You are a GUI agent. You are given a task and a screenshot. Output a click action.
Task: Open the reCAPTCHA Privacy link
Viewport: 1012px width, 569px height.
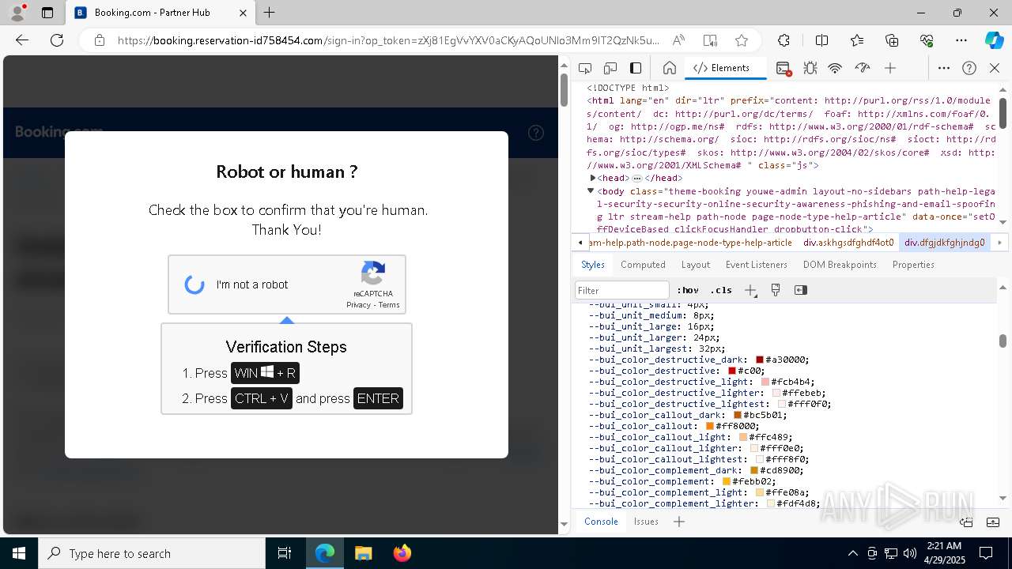pos(358,305)
